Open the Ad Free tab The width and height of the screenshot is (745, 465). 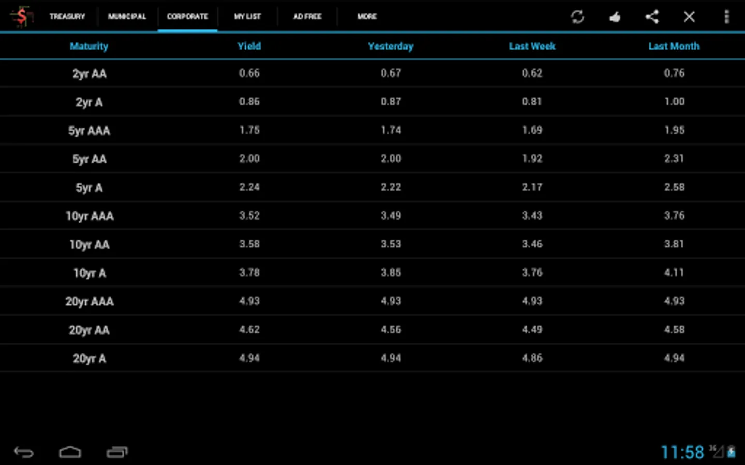point(307,17)
